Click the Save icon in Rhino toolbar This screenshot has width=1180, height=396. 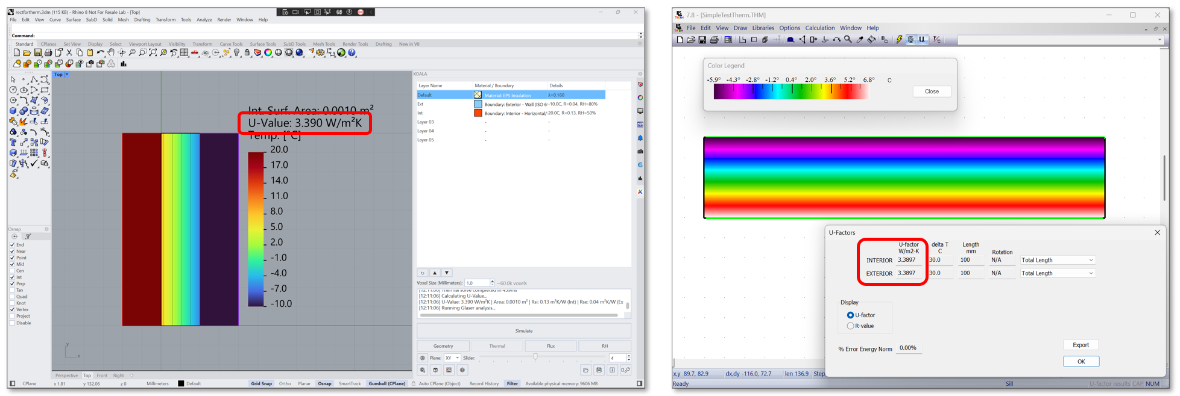click(x=37, y=52)
